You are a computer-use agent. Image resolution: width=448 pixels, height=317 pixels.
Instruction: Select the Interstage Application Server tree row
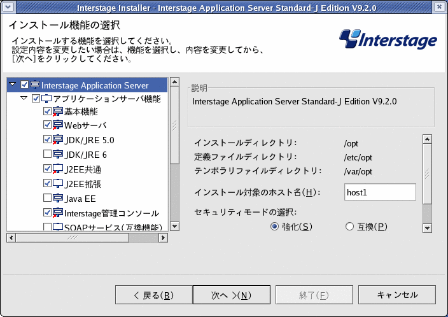tap(87, 85)
